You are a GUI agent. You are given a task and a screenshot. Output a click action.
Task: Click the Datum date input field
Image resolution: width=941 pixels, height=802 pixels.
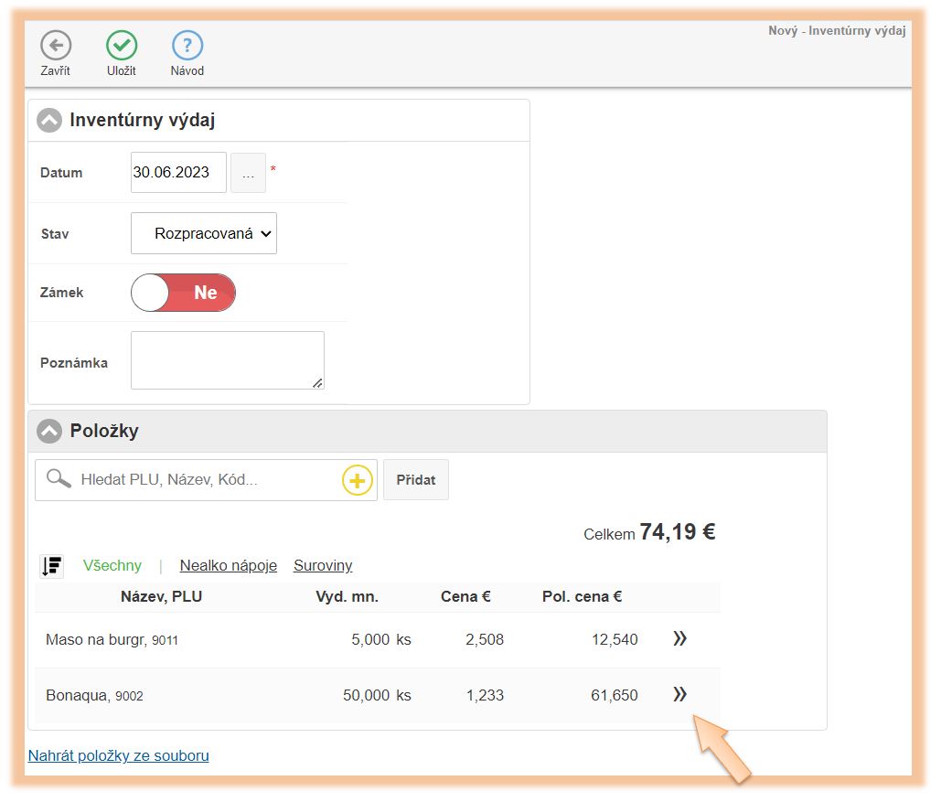pyautogui.click(x=178, y=172)
